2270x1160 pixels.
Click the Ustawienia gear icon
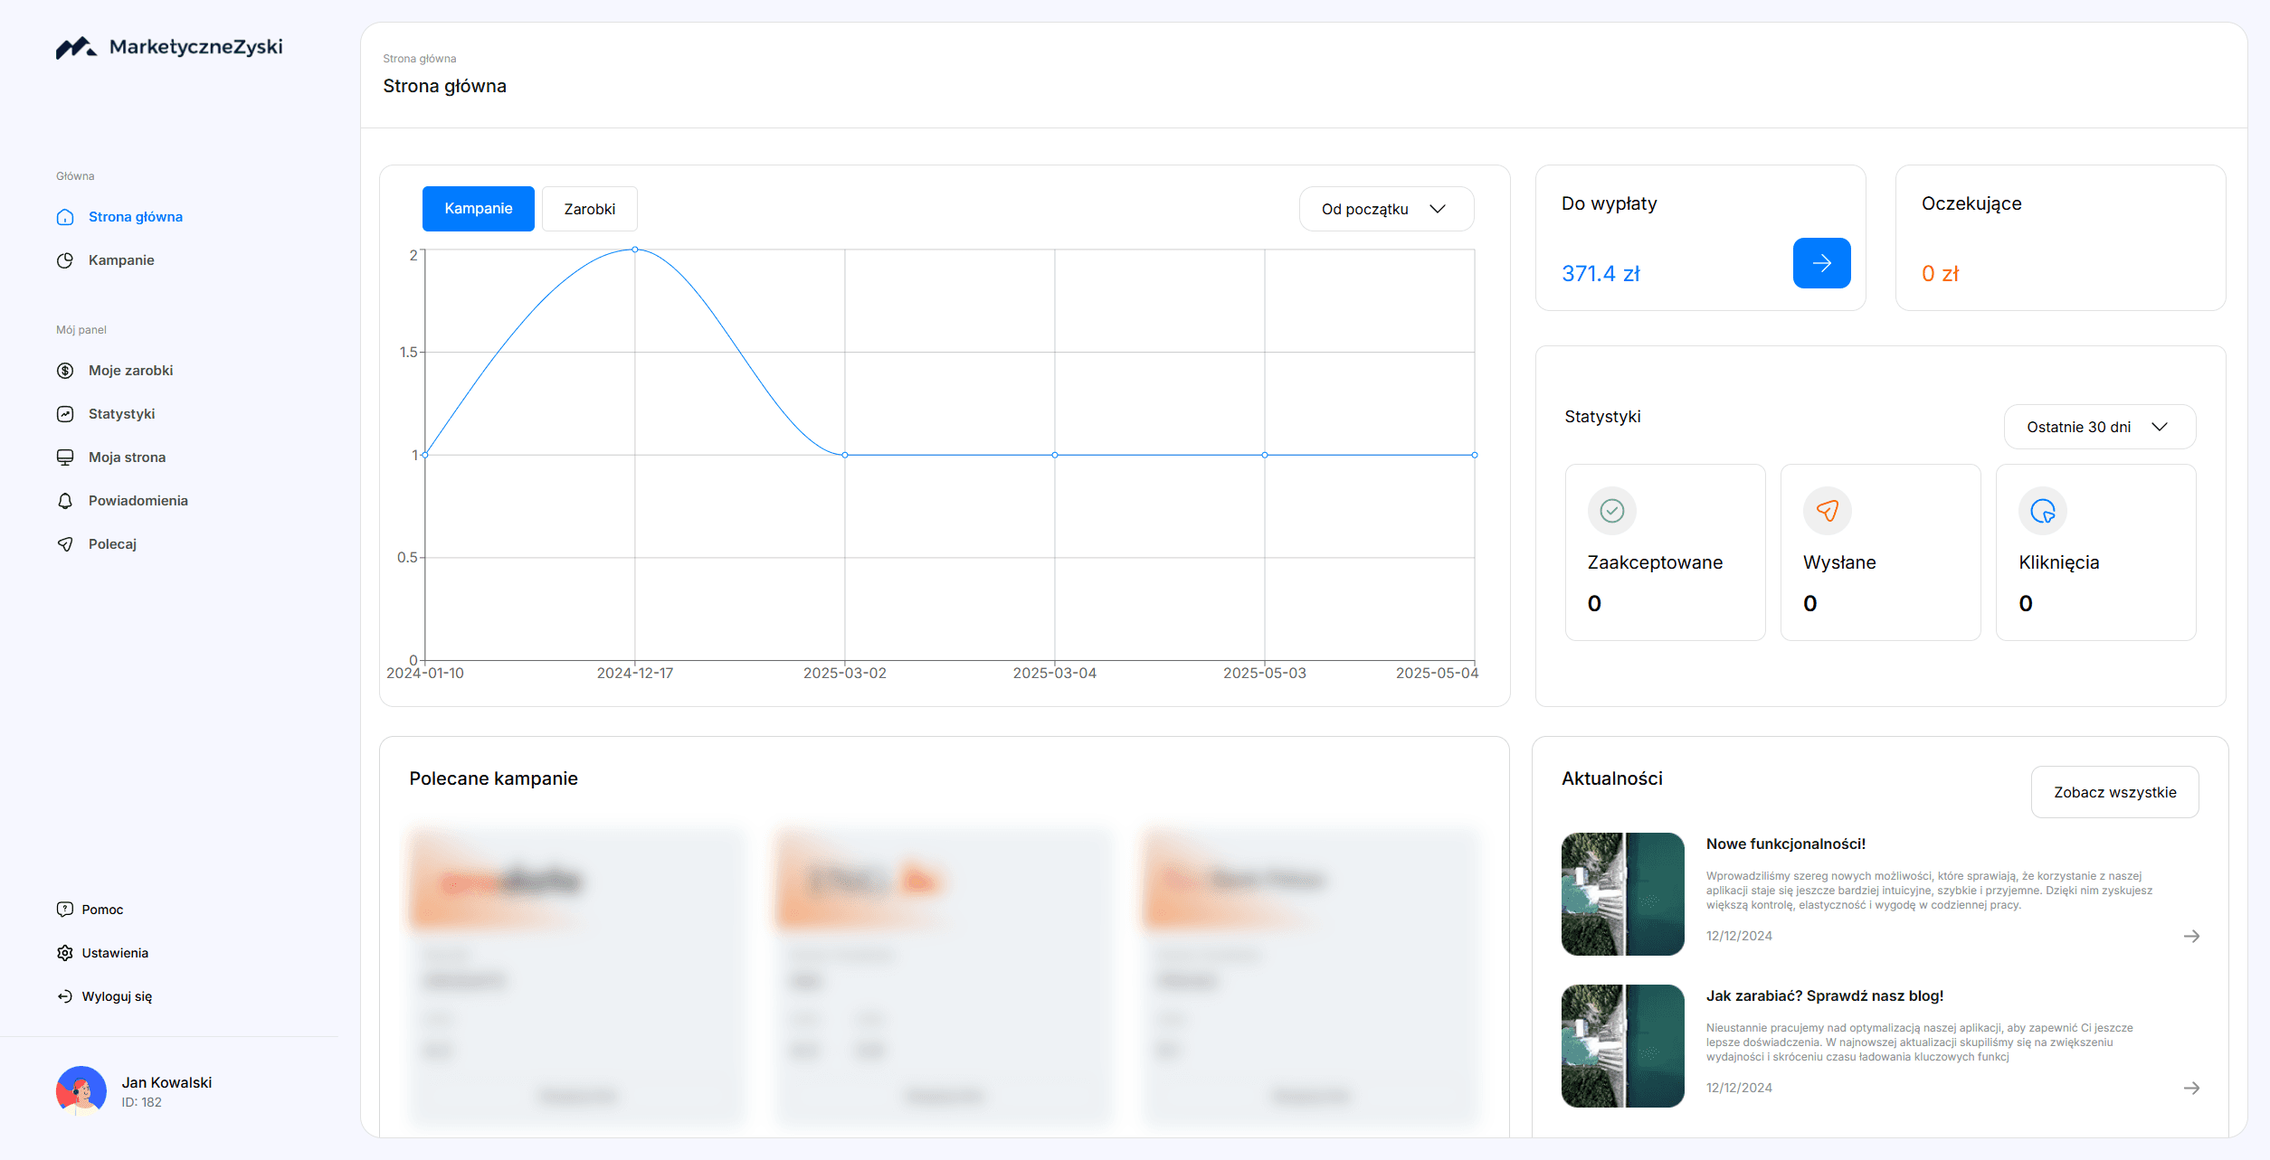[x=65, y=953]
